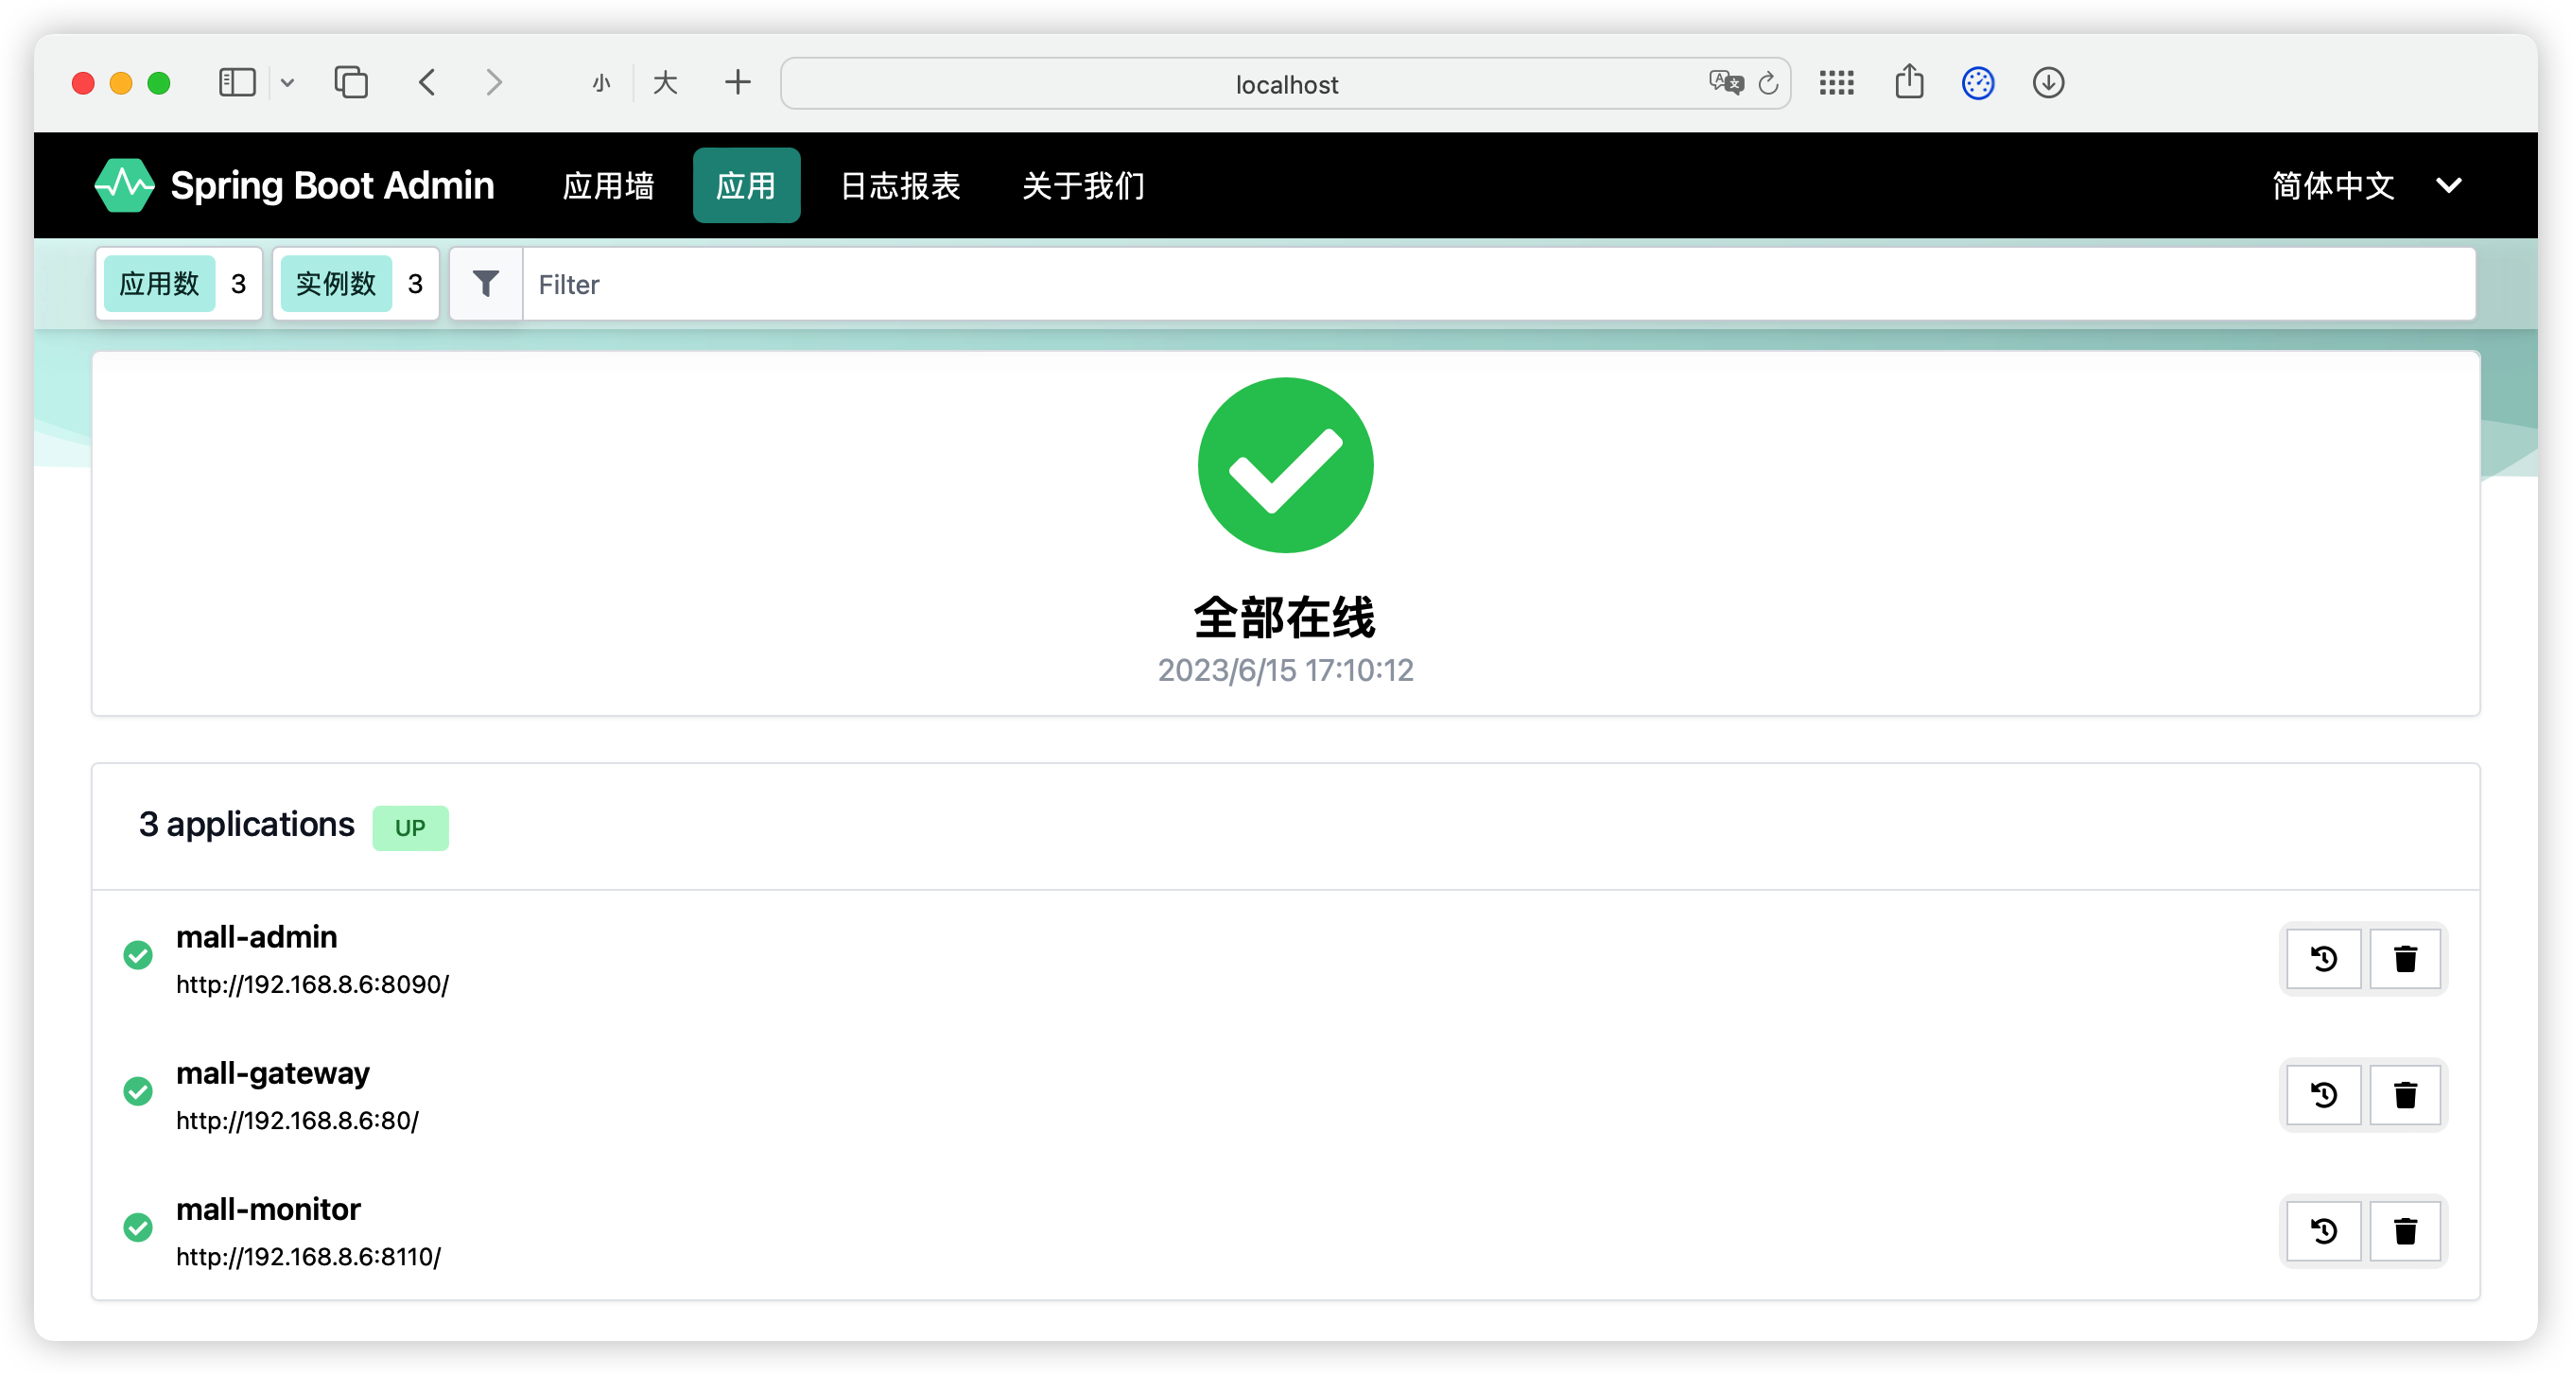Click the '3 applications' group header
2572x1375 pixels.
(x=246, y=824)
